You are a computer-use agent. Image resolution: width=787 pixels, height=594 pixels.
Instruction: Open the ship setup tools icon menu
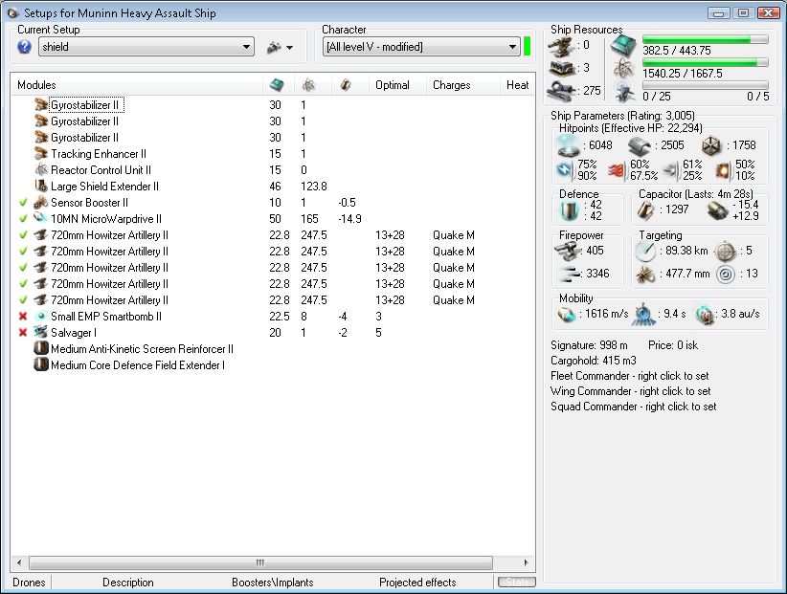[280, 48]
